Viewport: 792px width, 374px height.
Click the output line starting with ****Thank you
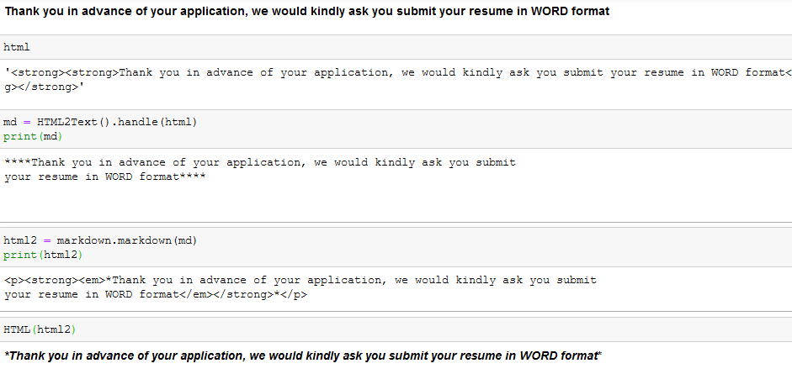259,162
